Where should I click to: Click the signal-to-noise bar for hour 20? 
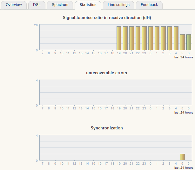tap(125, 38)
